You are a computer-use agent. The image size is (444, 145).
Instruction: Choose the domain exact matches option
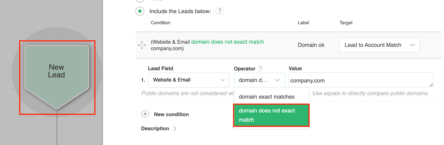pyautogui.click(x=267, y=97)
